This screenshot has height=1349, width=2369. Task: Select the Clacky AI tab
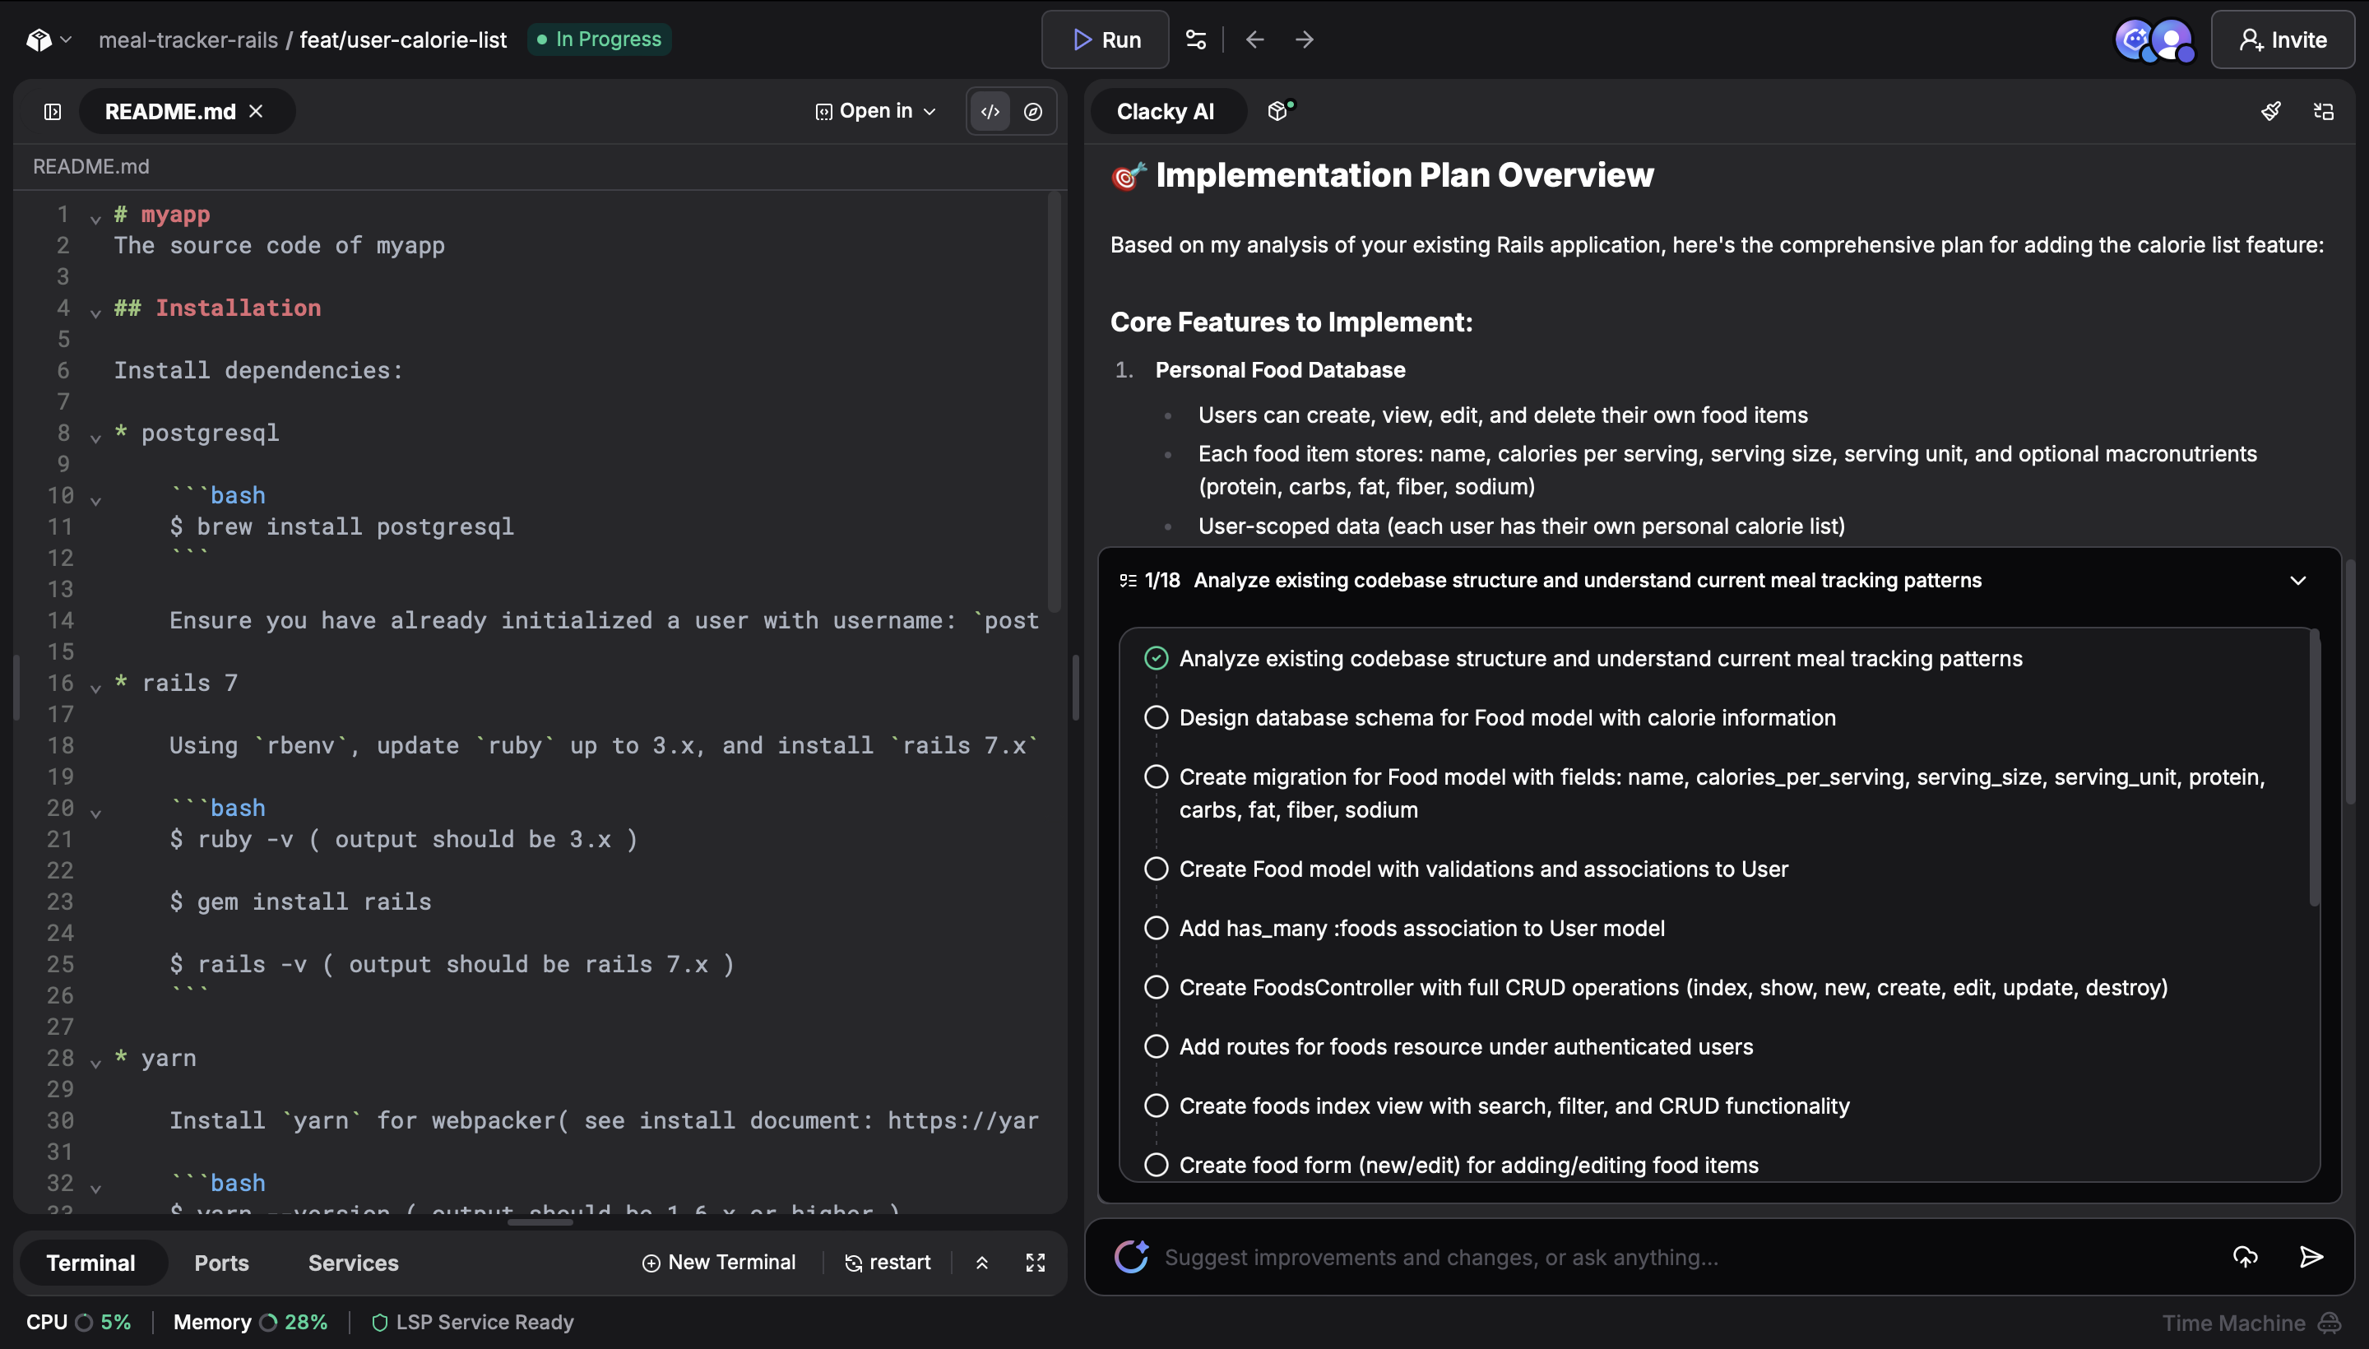pos(1166,111)
